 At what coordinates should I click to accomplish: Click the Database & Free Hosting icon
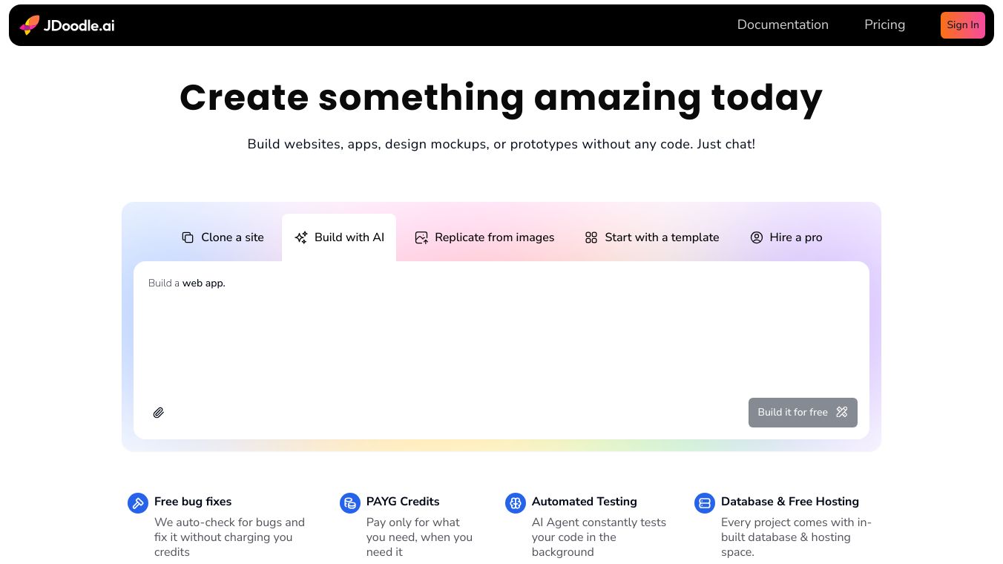click(x=704, y=502)
